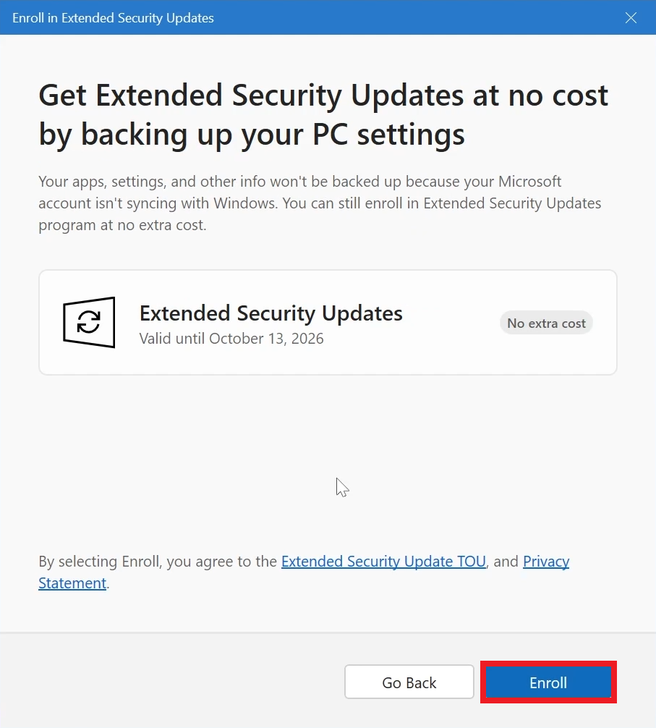The image size is (656, 728).
Task: Click the word and between the two links
Action: pyautogui.click(x=505, y=562)
